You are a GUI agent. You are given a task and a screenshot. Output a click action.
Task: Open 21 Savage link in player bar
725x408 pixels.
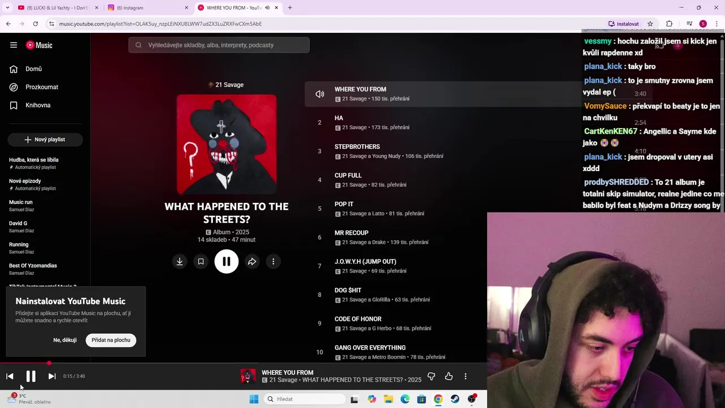(283, 380)
